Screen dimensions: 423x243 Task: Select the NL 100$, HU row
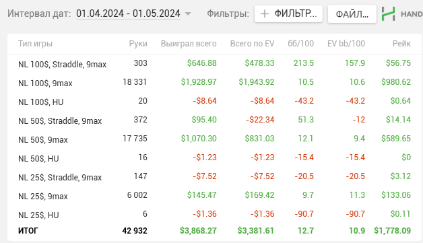pos(214,102)
